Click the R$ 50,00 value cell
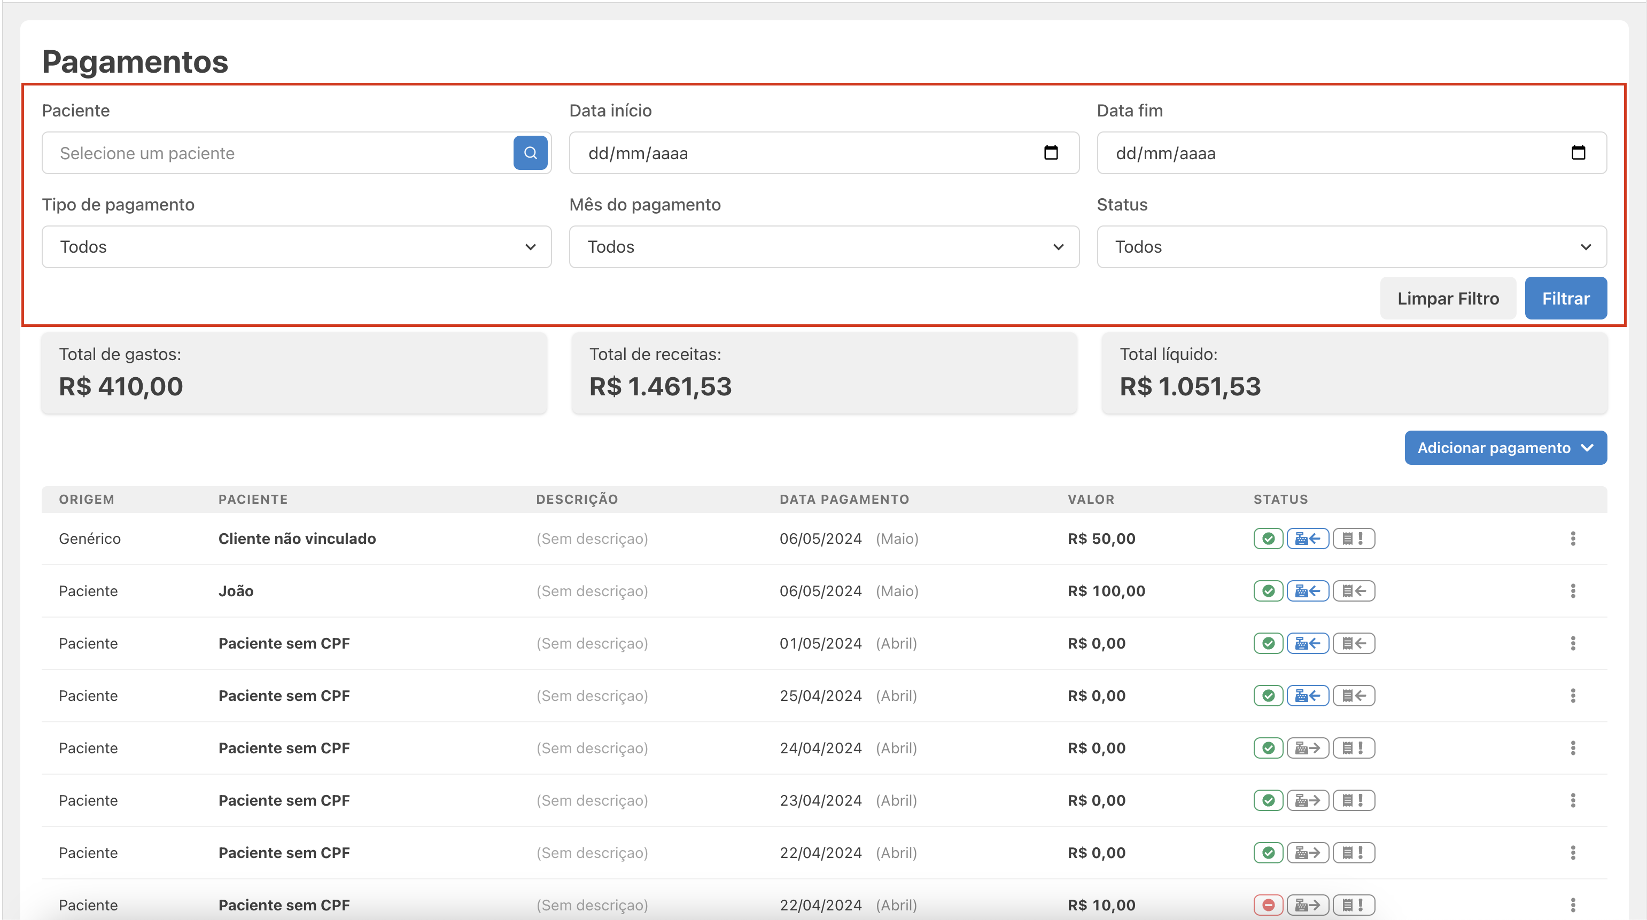This screenshot has width=1647, height=920. point(1101,539)
